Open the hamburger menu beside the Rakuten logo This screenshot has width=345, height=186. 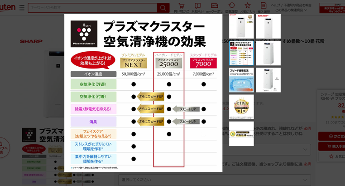point(22,8)
